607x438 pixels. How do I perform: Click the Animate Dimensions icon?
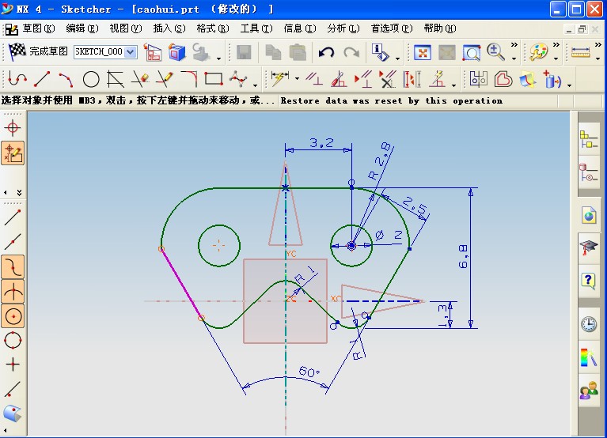(412, 78)
